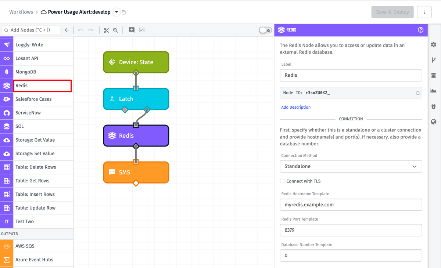Open the more options kebab menu
The height and width of the screenshot is (268, 441).
coord(424,12)
